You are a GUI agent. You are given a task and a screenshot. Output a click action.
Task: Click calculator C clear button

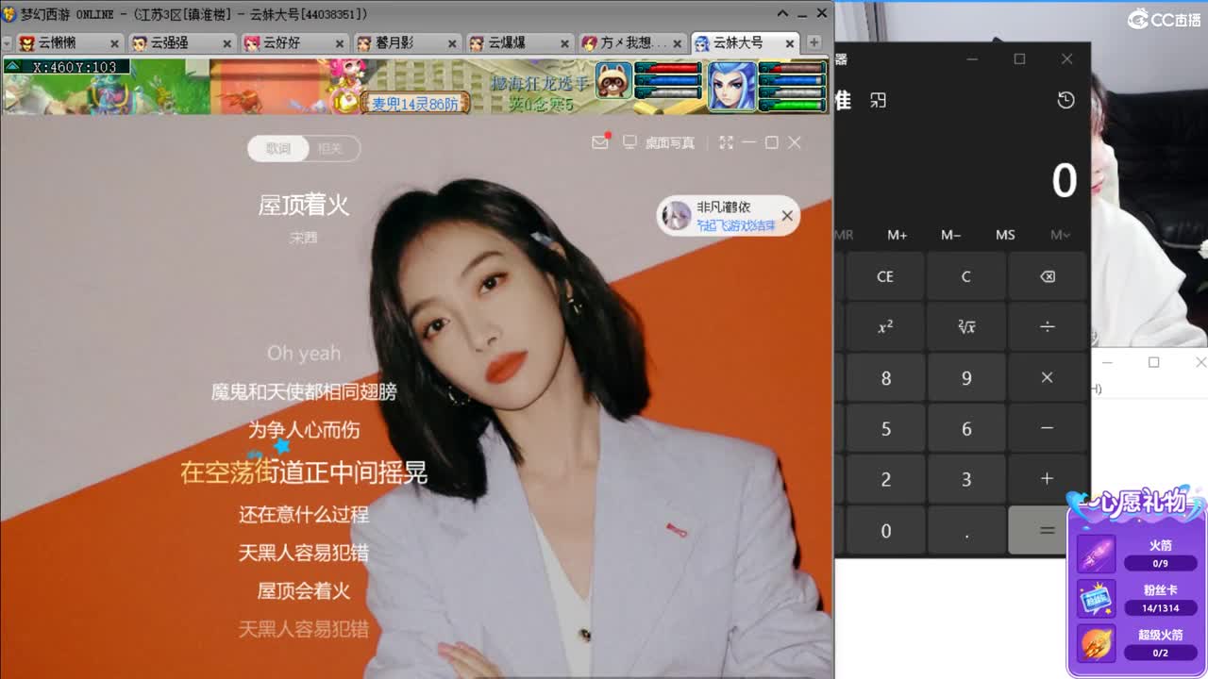[965, 276]
